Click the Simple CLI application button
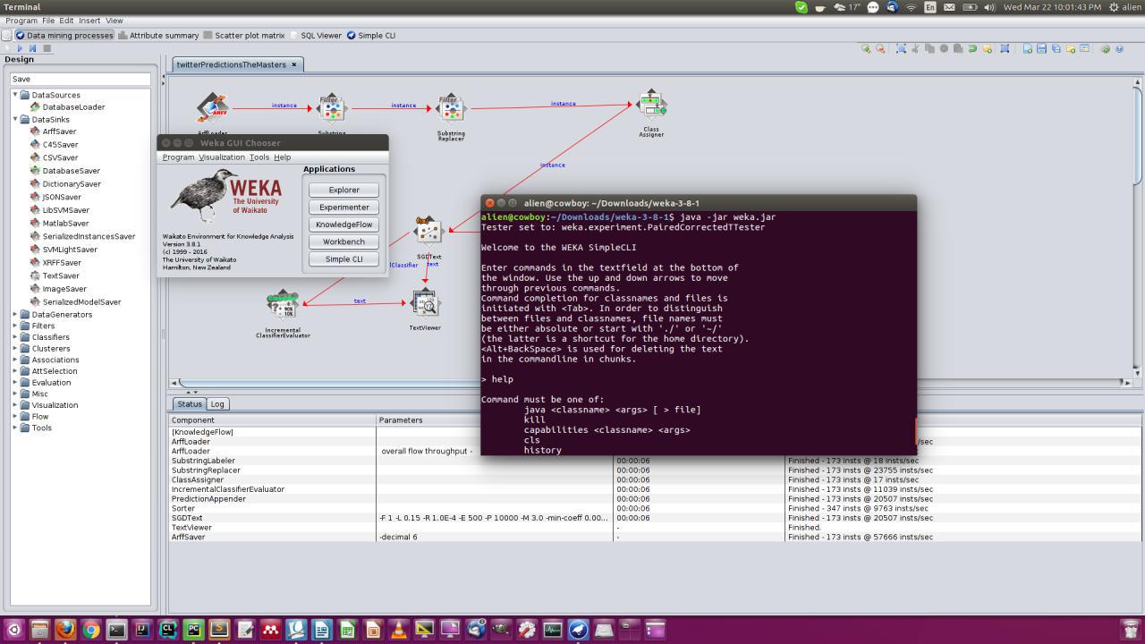Image resolution: width=1145 pixels, height=644 pixels. [343, 259]
